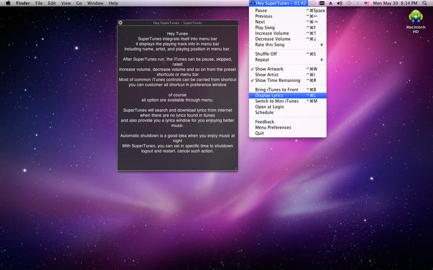Open Schedule from SuperTunes menu
The height and width of the screenshot is (270, 433).
point(287,112)
